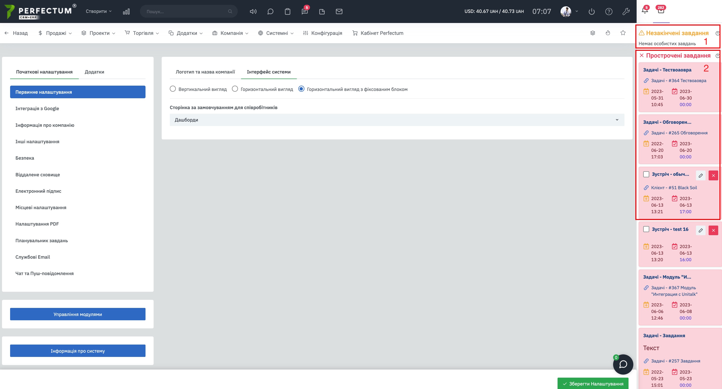Switch to Логотип та назва компанії tab
Screen dimensions: 722x389
point(205,72)
